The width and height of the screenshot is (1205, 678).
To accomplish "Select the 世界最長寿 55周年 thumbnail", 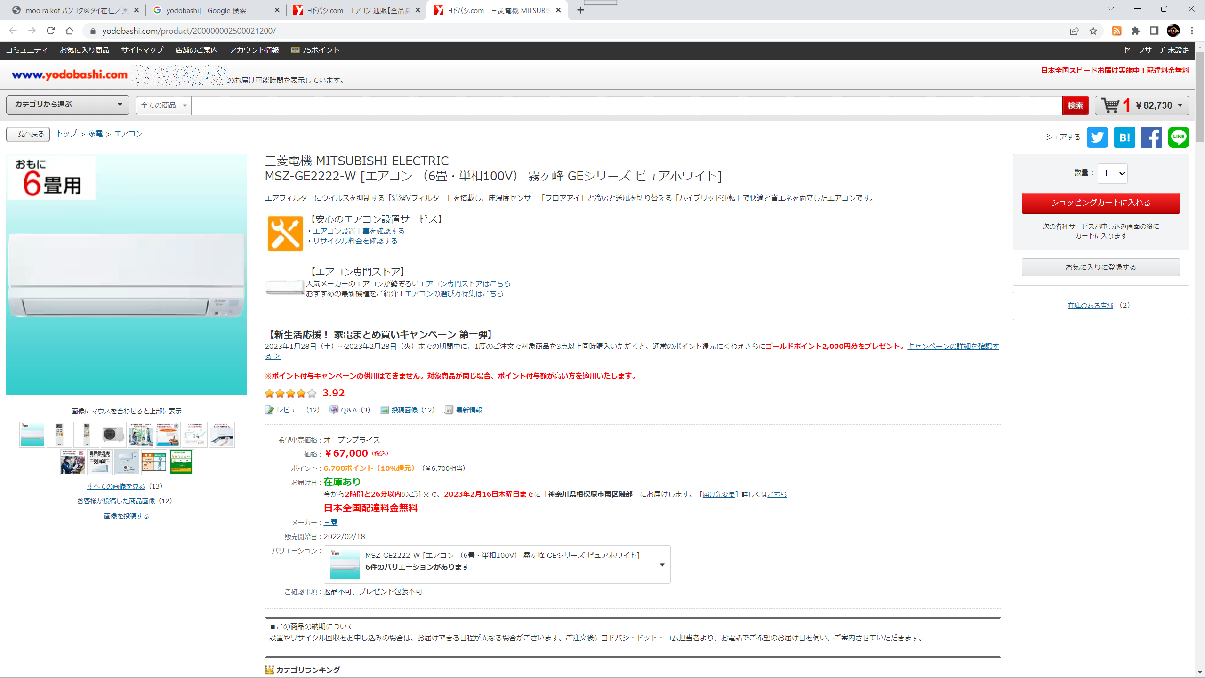I will pos(100,462).
